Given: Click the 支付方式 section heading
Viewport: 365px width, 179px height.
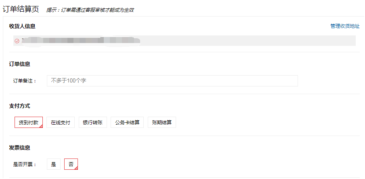Looking at the screenshot, I should [x=19, y=106].
